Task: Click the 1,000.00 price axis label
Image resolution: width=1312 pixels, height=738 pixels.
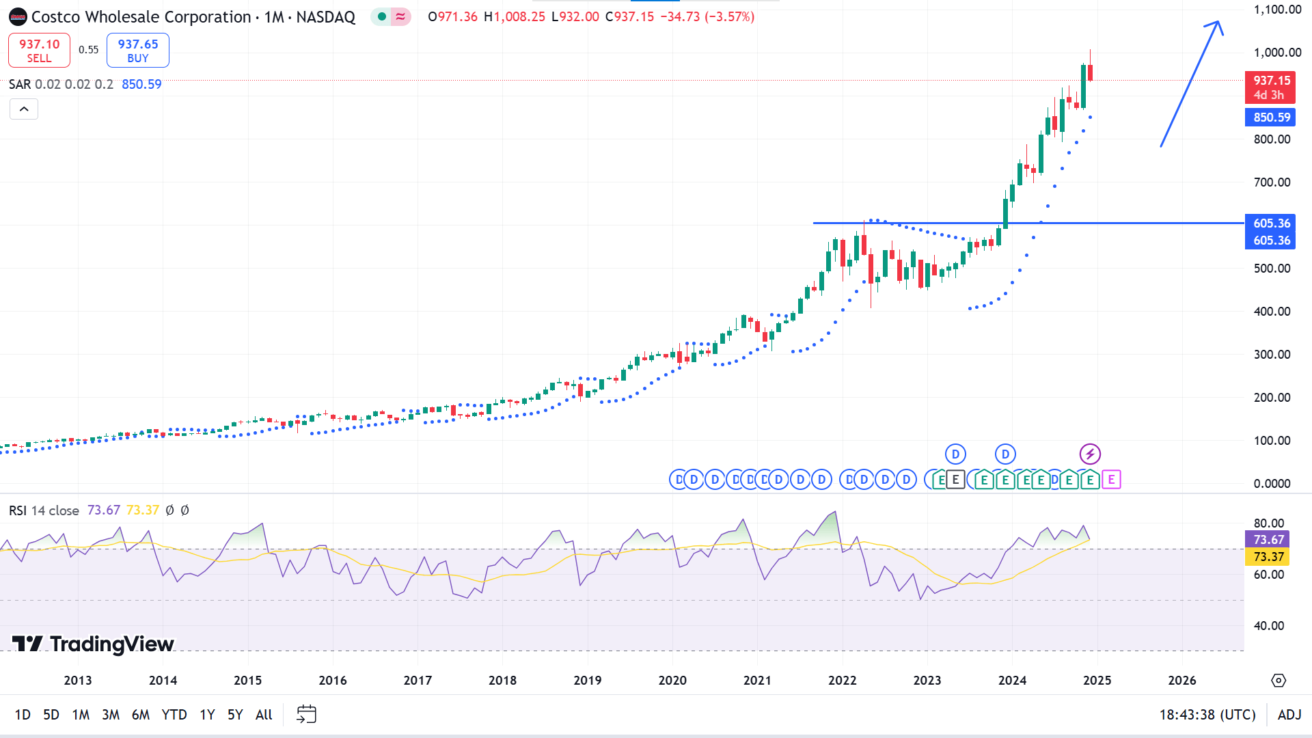Action: pyautogui.click(x=1277, y=53)
